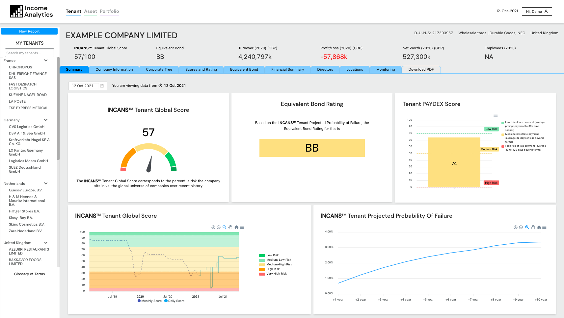The height and width of the screenshot is (318, 564).
Task: Switch to the Financial Summary tab
Action: click(287, 69)
